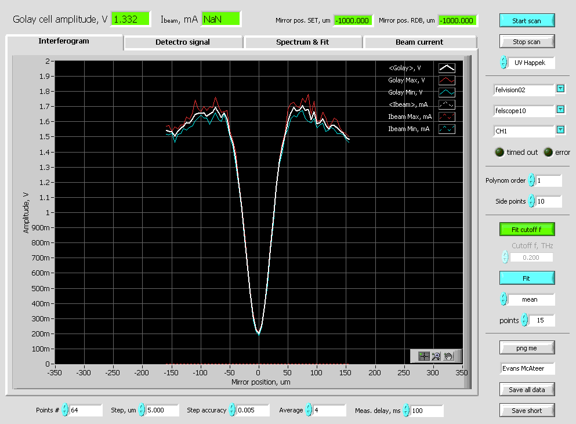Open the felvision02 dropdown arrow
The height and width of the screenshot is (424, 576).
click(x=560, y=89)
